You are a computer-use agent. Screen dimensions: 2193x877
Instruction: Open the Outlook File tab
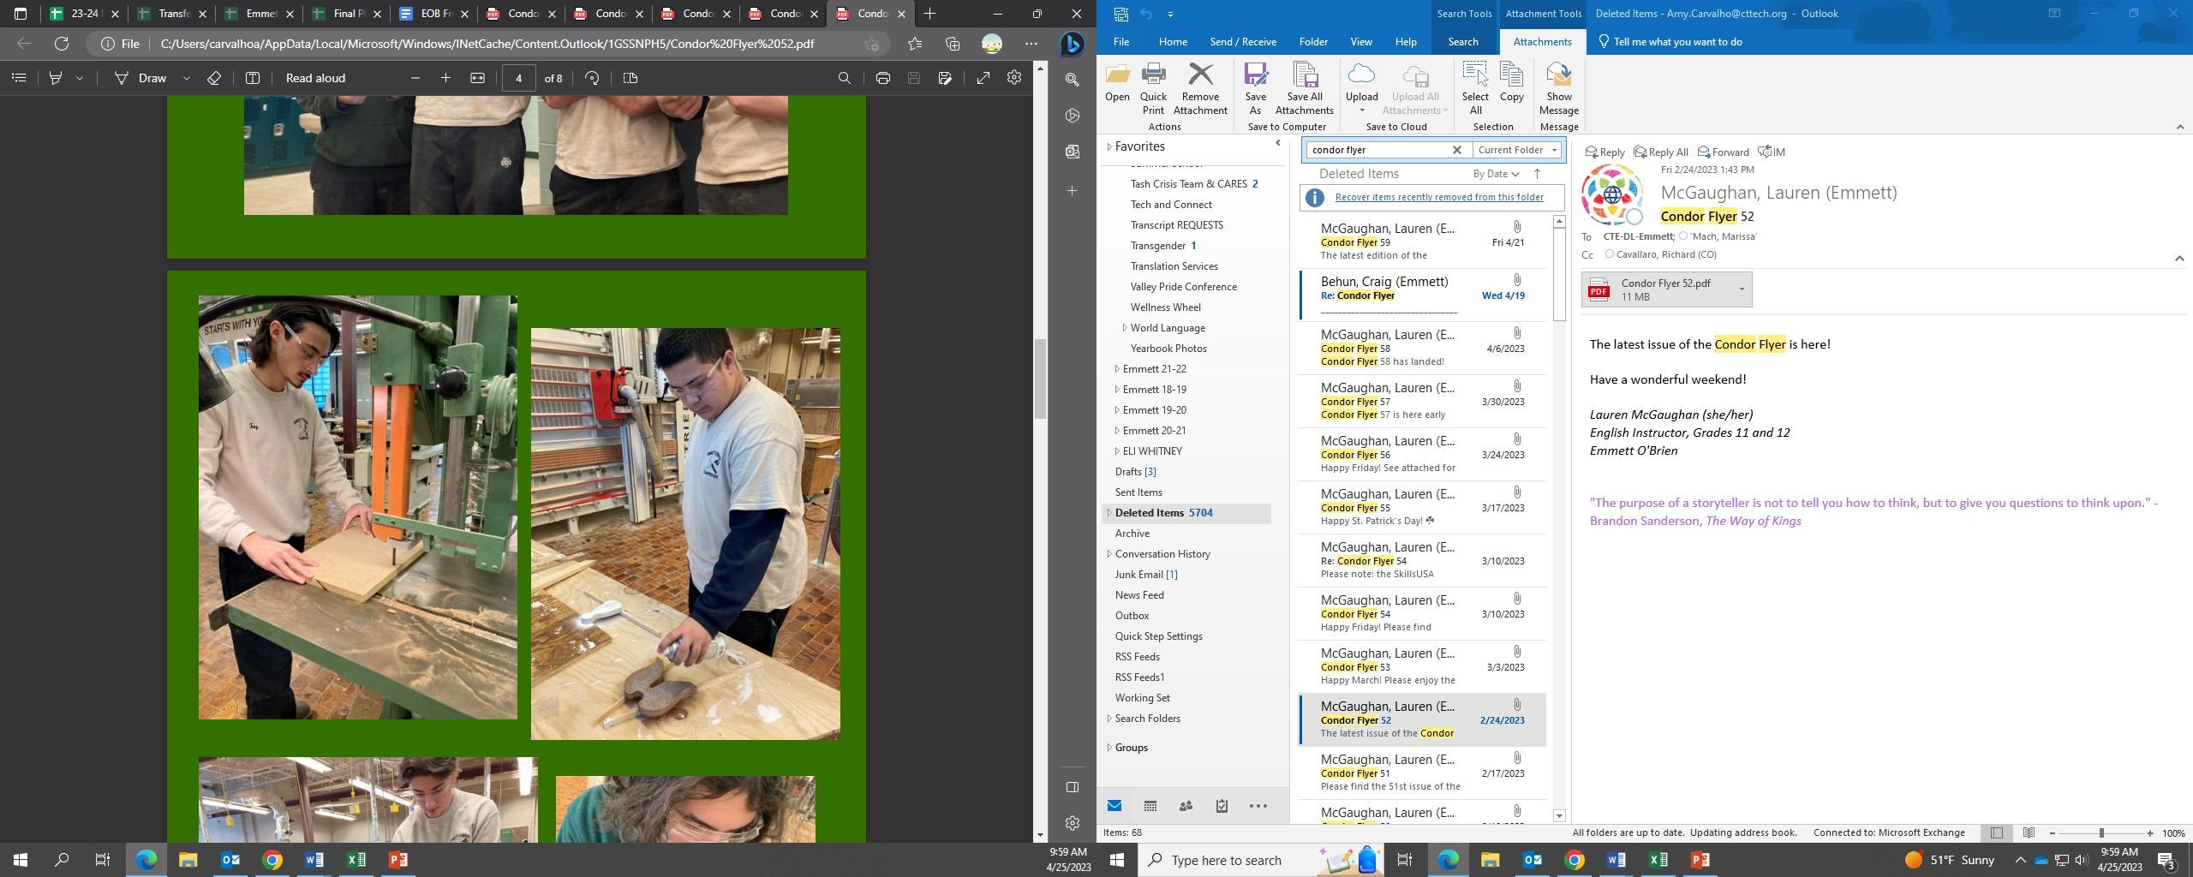click(1120, 42)
